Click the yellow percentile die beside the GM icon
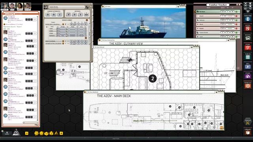The image size is (253, 142). [26, 133]
